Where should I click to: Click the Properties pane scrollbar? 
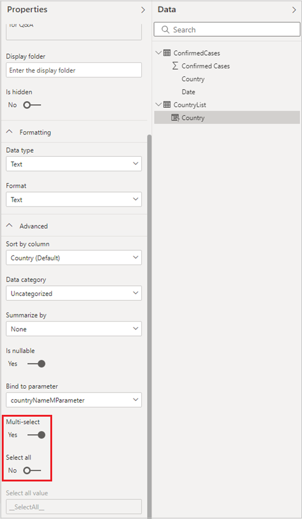click(x=150, y=326)
